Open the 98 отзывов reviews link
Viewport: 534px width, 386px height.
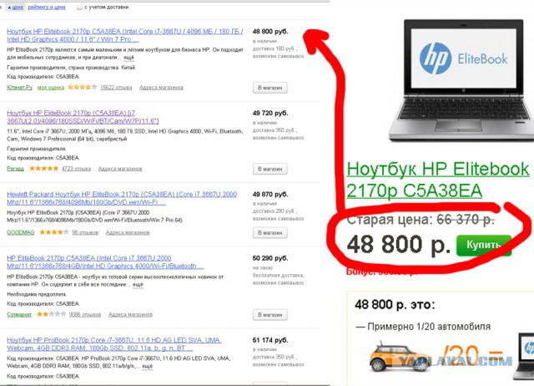click(85, 232)
